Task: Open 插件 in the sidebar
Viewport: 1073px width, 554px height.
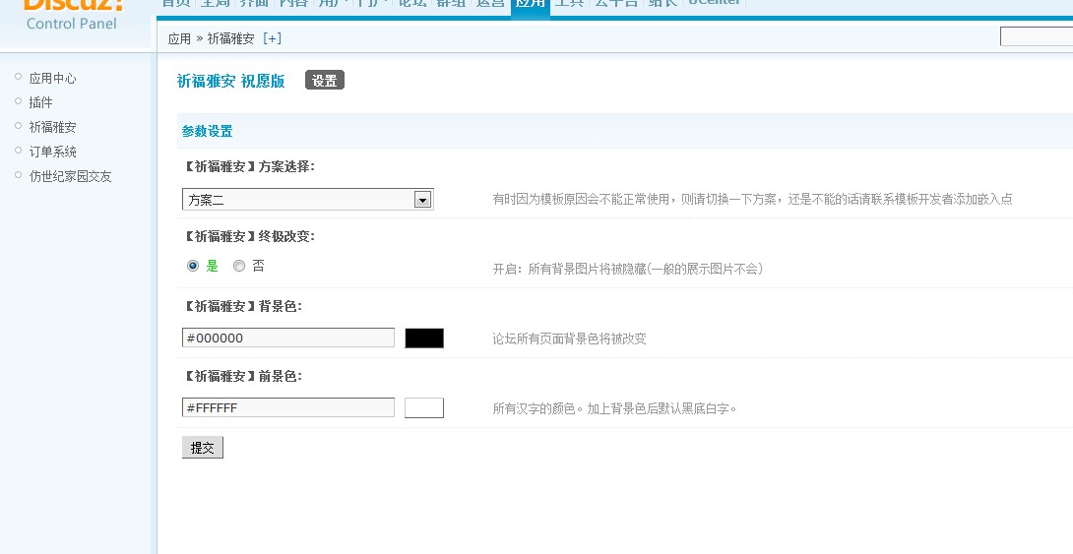Action: [40, 102]
